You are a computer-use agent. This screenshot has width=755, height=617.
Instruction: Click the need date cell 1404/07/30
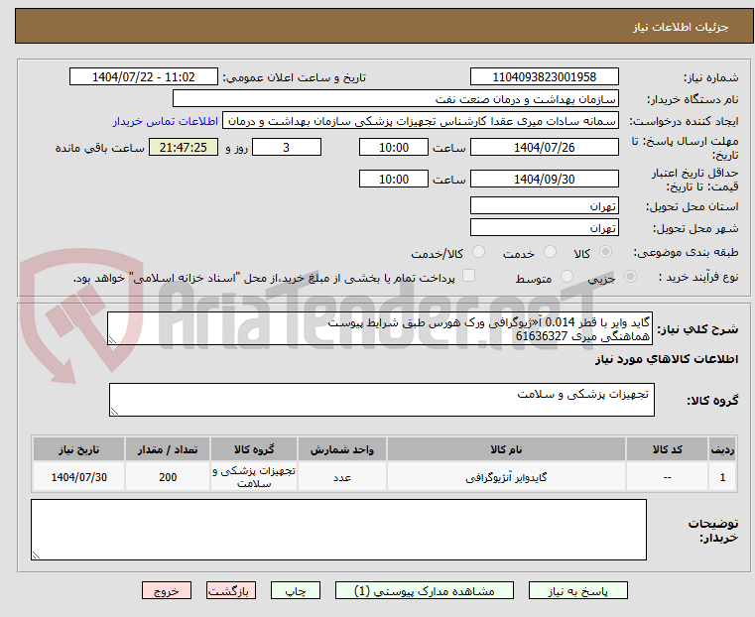click(x=79, y=477)
